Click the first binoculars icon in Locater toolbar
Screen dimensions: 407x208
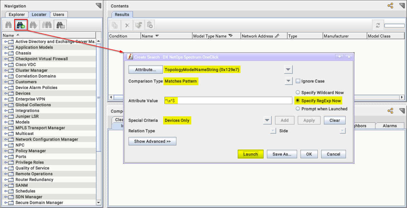tap(8, 25)
